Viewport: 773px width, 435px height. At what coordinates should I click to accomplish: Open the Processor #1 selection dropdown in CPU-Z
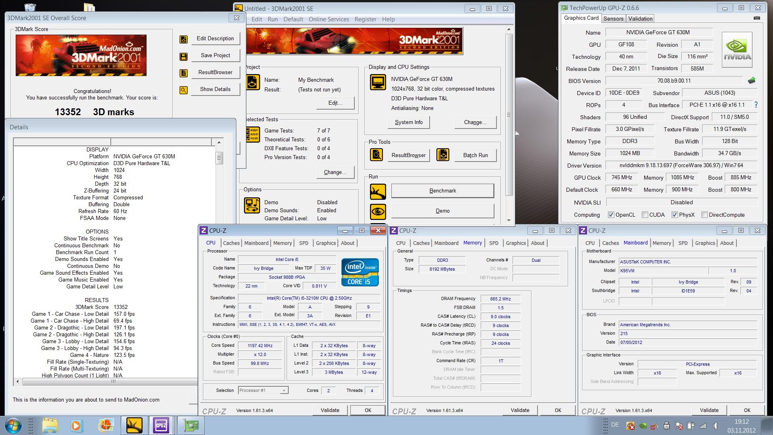[x=284, y=390]
